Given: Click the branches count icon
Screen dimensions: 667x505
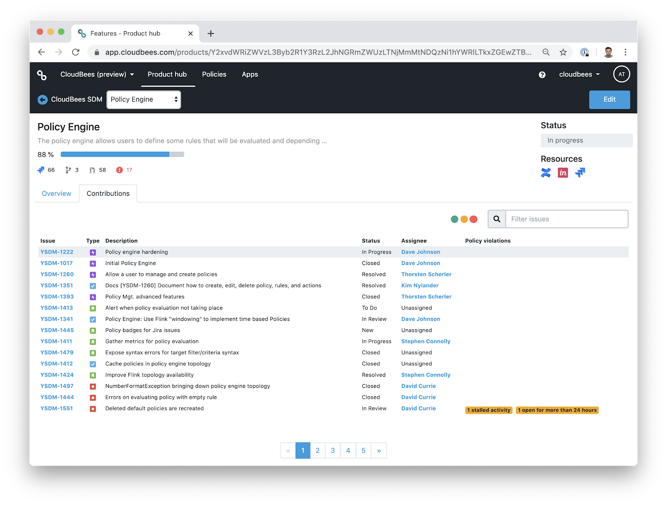Looking at the screenshot, I should pos(68,170).
